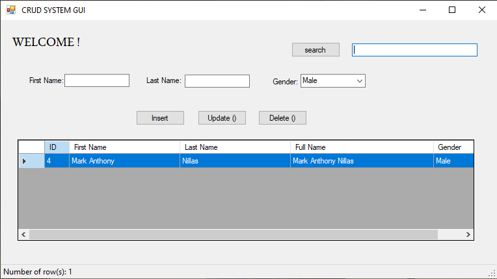Click the CRUD SYSTEM GUI title bar icon
Screen dimensions: 497x279
[10, 10]
